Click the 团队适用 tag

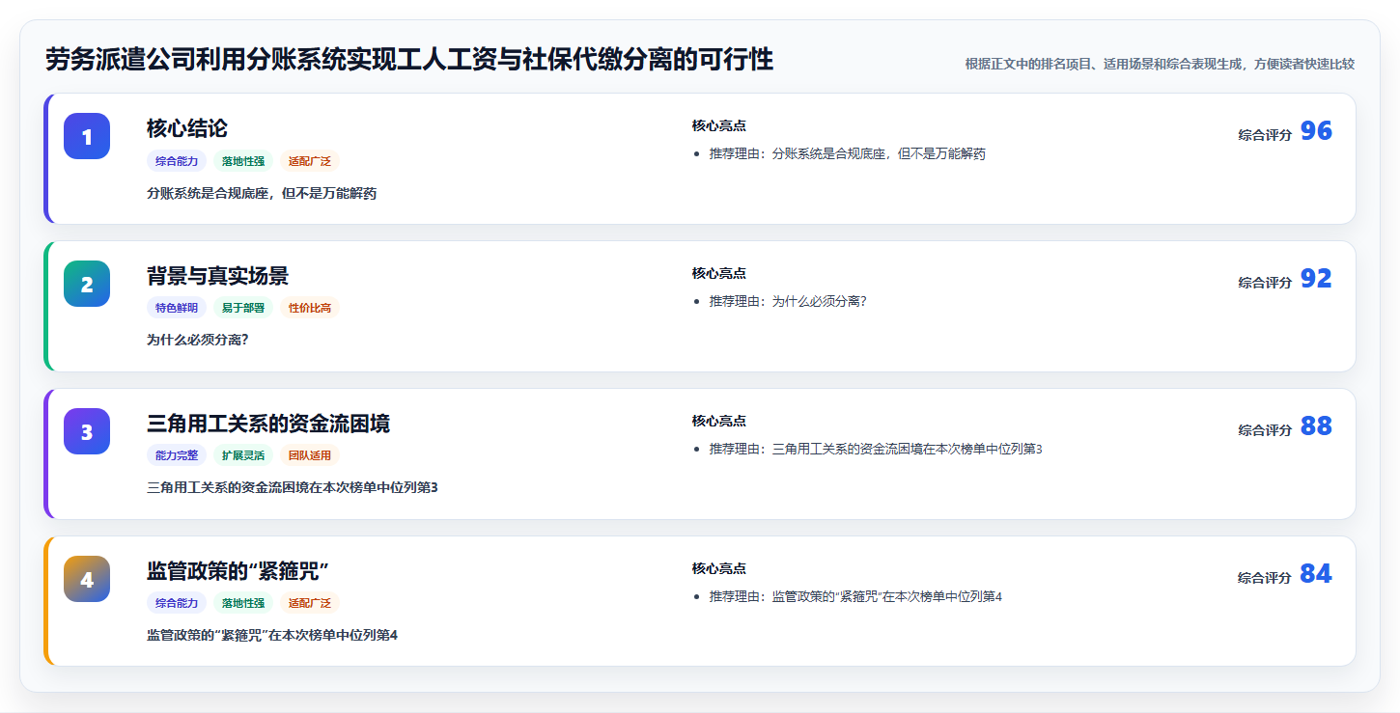(310, 455)
